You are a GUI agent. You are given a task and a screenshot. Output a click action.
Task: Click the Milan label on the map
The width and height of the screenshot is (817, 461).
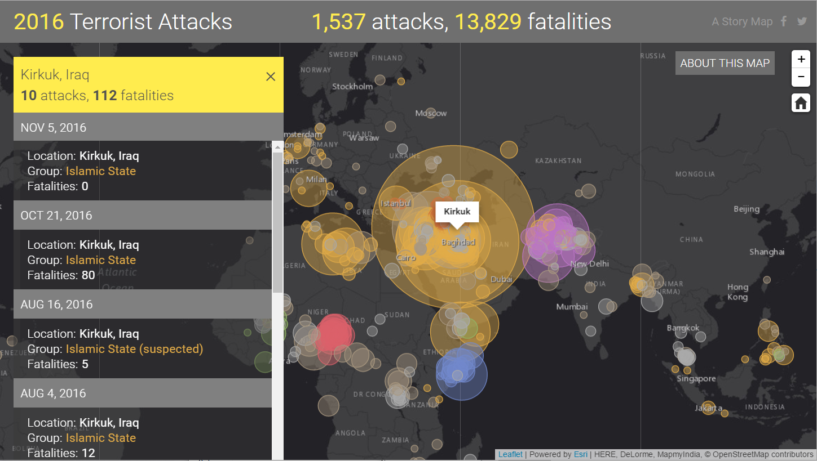(316, 180)
